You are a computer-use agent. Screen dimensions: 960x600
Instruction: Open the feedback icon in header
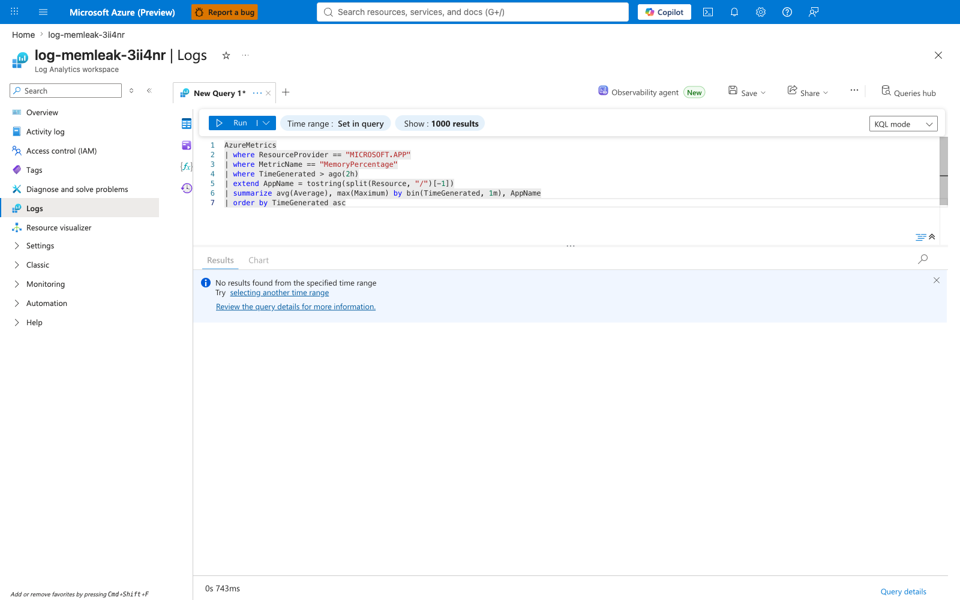[x=814, y=12]
